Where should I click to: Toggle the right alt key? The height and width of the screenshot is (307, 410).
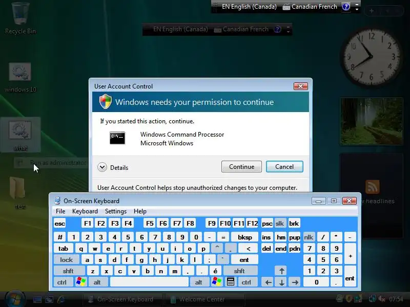coord(199,282)
